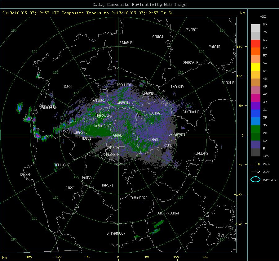Click the RAICHUR city label
279x261 pixels.
point(228,83)
